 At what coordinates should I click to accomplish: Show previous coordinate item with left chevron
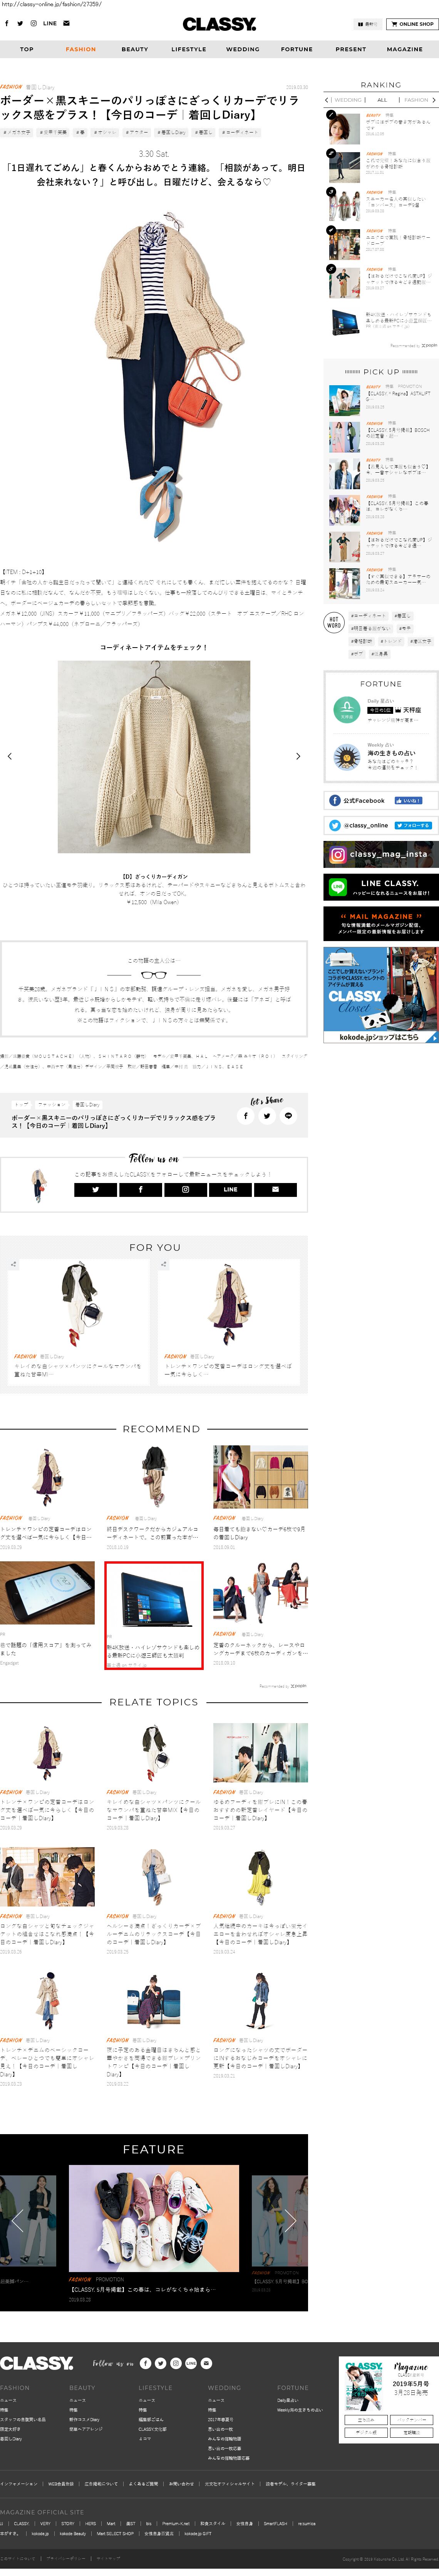click(x=10, y=756)
